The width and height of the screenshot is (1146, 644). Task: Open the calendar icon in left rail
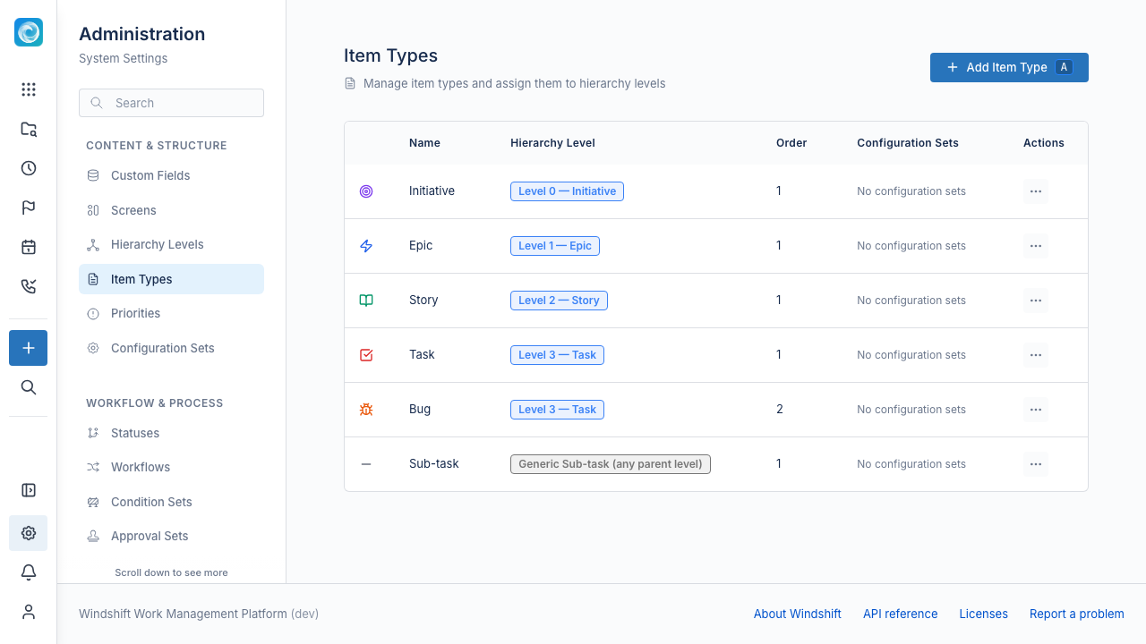29,247
